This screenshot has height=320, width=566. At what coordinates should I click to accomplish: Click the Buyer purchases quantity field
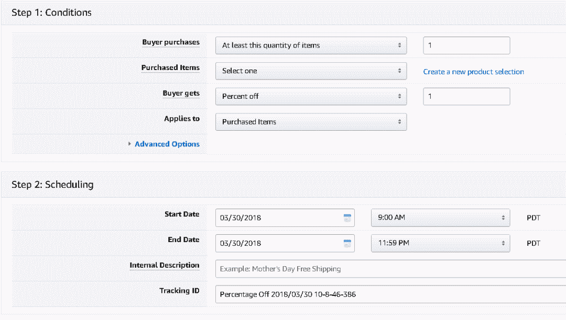pos(466,45)
